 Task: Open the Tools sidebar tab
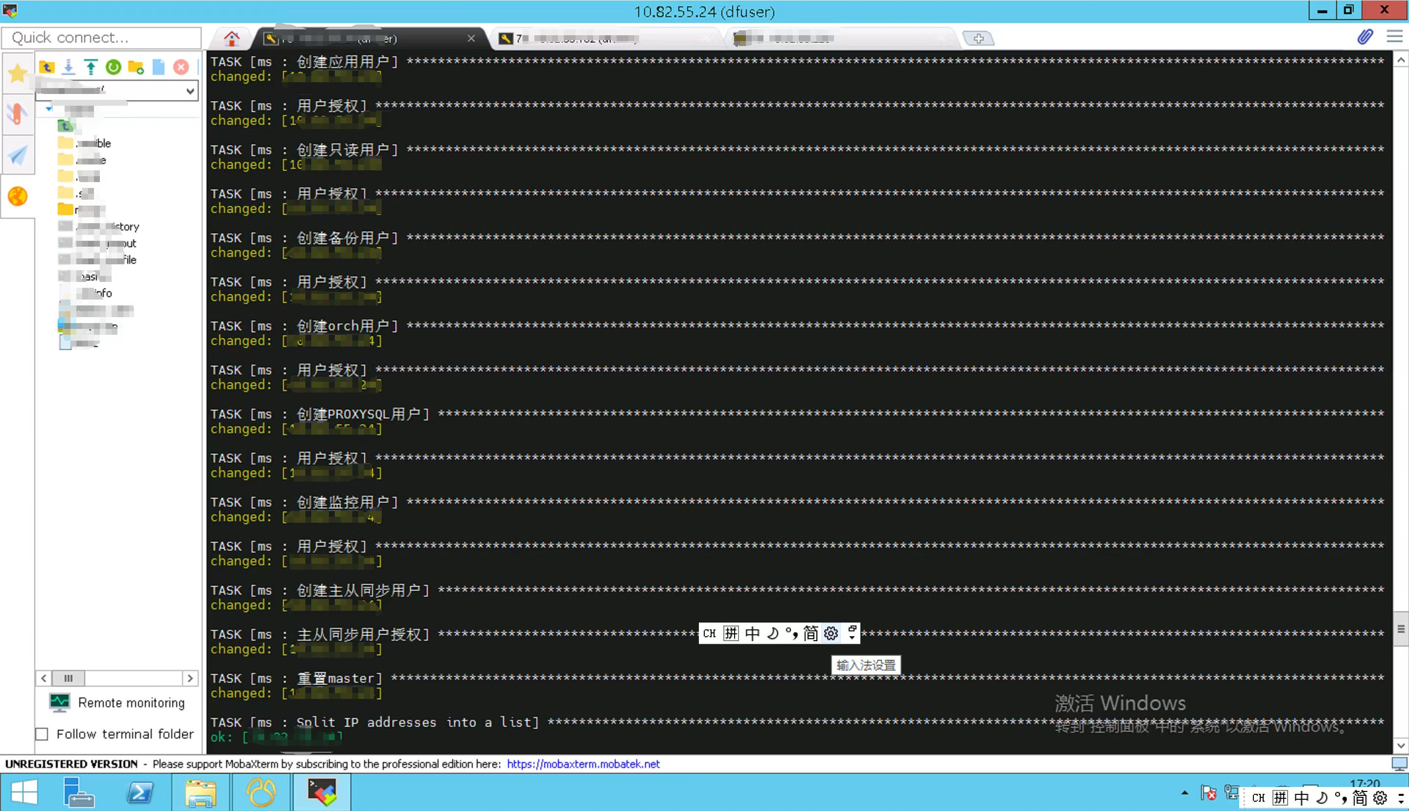pyautogui.click(x=17, y=114)
